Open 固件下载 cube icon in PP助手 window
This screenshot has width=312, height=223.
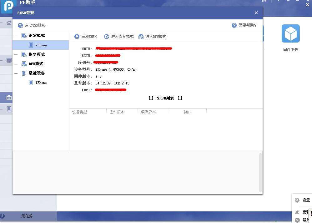point(291,33)
